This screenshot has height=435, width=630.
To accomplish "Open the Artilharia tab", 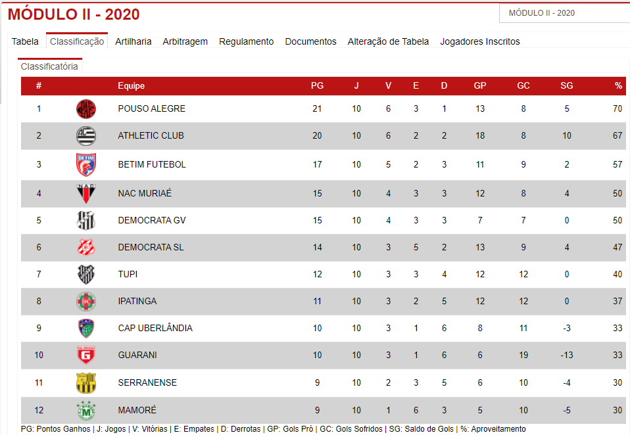I will tap(133, 41).
